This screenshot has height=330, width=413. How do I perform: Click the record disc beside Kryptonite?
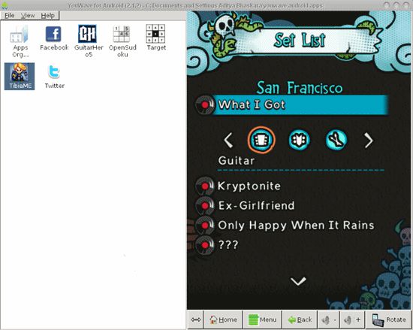pyautogui.click(x=205, y=186)
